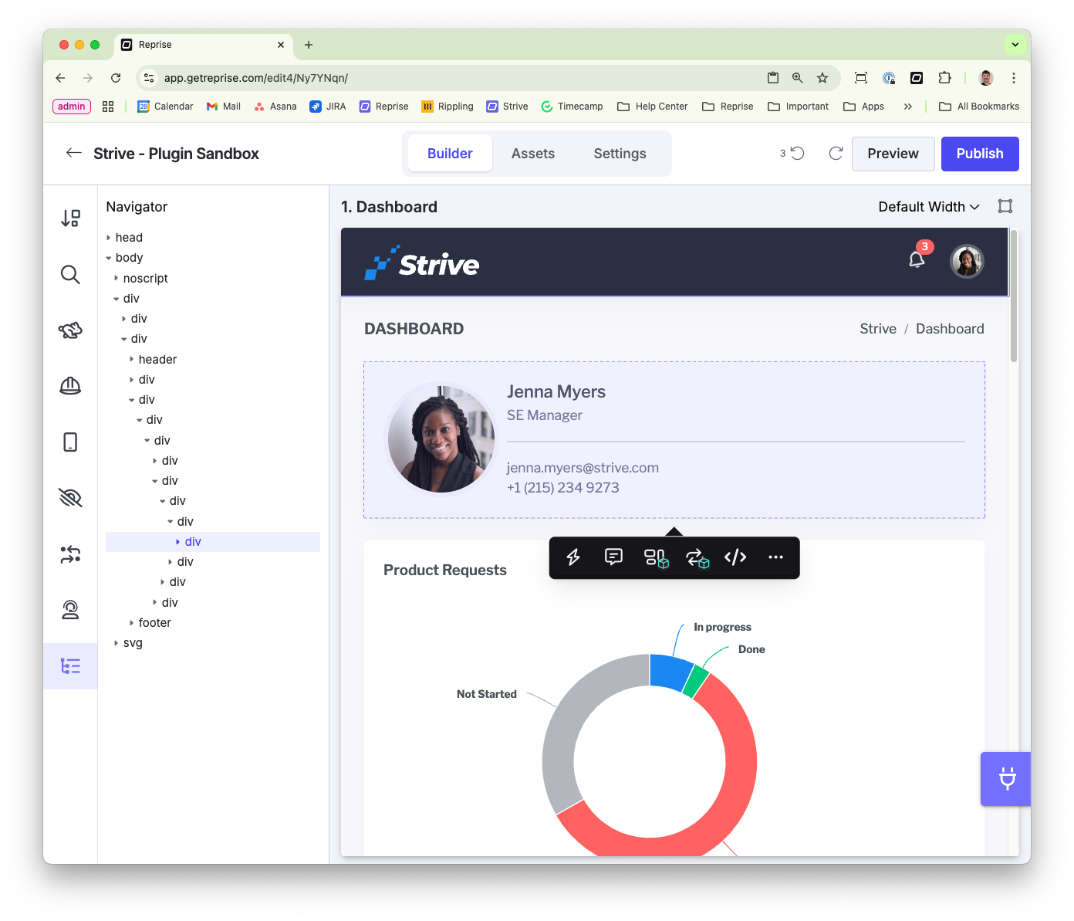Open the JIRA bookmark
This screenshot has width=1074, height=921.
coord(327,107)
